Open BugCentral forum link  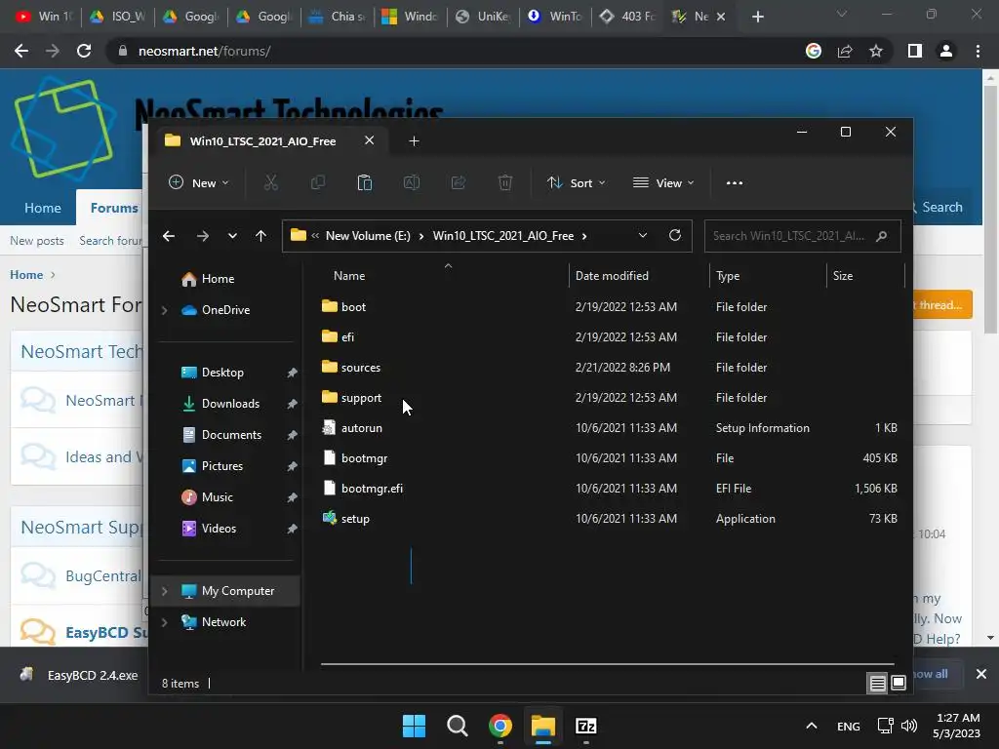pos(103,576)
